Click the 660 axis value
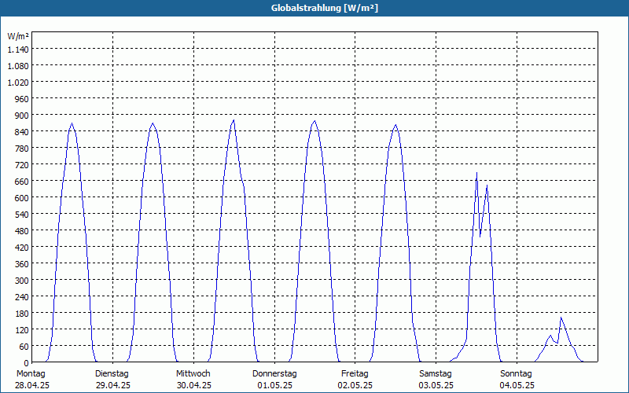Screen dimensions: 629x393 22,182
